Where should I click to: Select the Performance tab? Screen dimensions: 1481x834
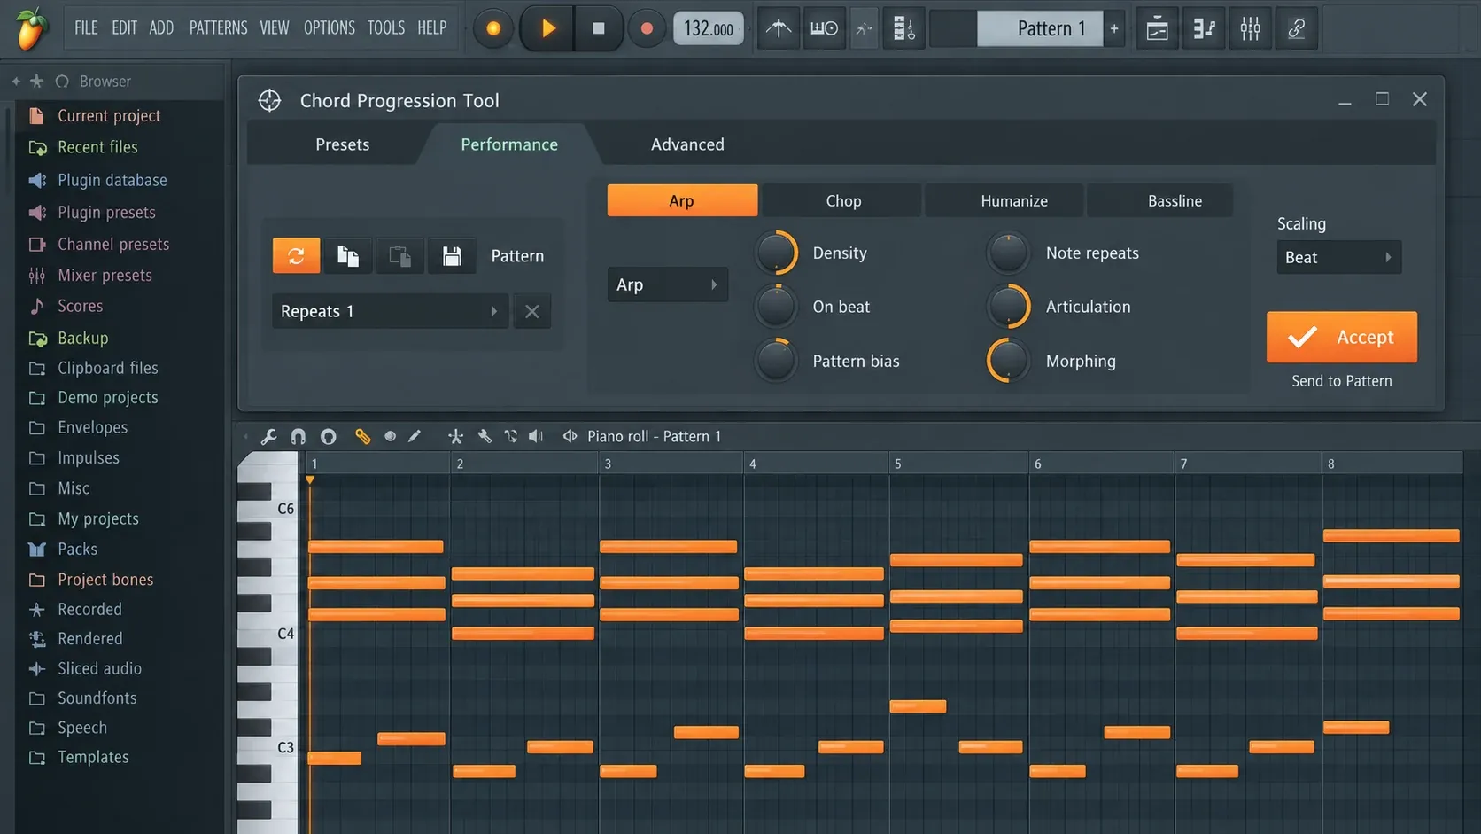[509, 144]
